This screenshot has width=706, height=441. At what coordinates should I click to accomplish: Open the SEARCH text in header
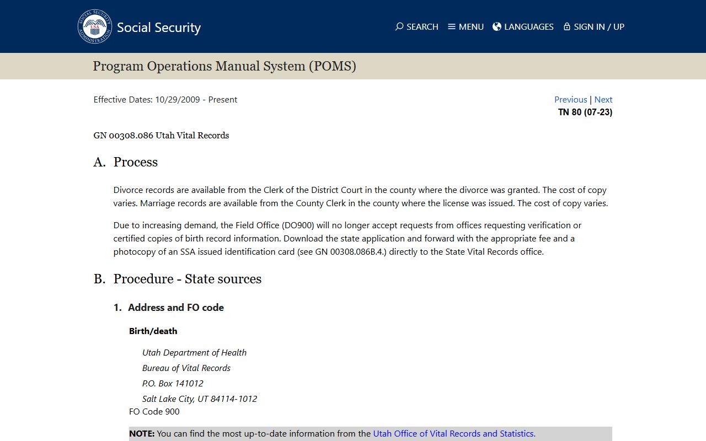pos(422,26)
